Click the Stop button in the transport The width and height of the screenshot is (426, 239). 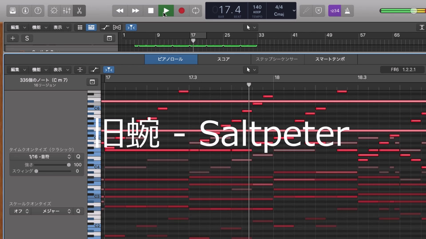pos(151,10)
